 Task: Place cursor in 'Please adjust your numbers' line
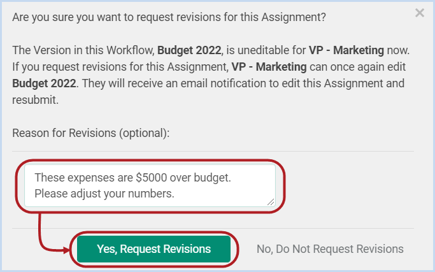coord(104,194)
